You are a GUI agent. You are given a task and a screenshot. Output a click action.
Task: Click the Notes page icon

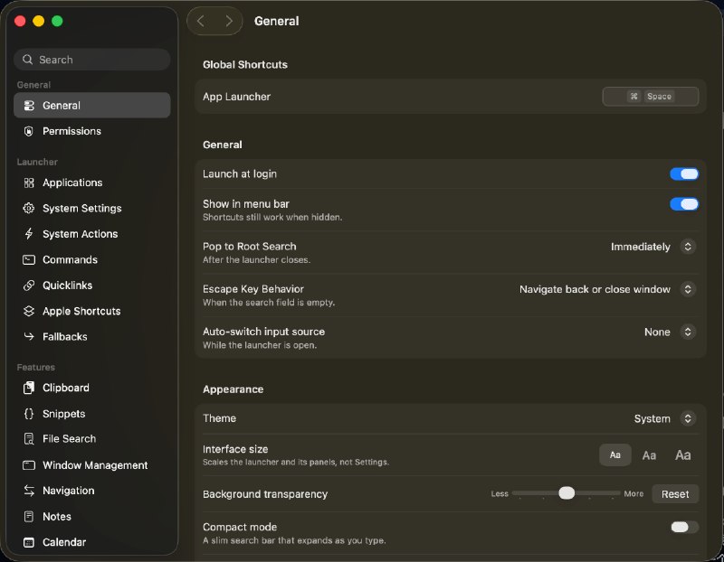click(29, 517)
